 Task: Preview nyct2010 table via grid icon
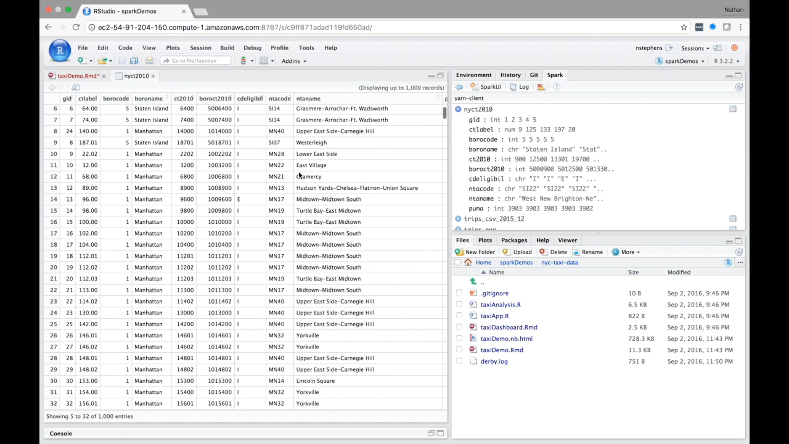(732, 109)
